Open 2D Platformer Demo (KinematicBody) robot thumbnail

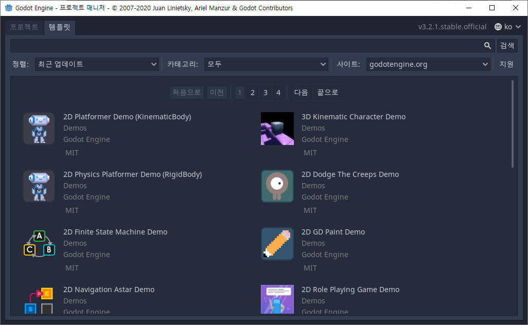tap(39, 129)
